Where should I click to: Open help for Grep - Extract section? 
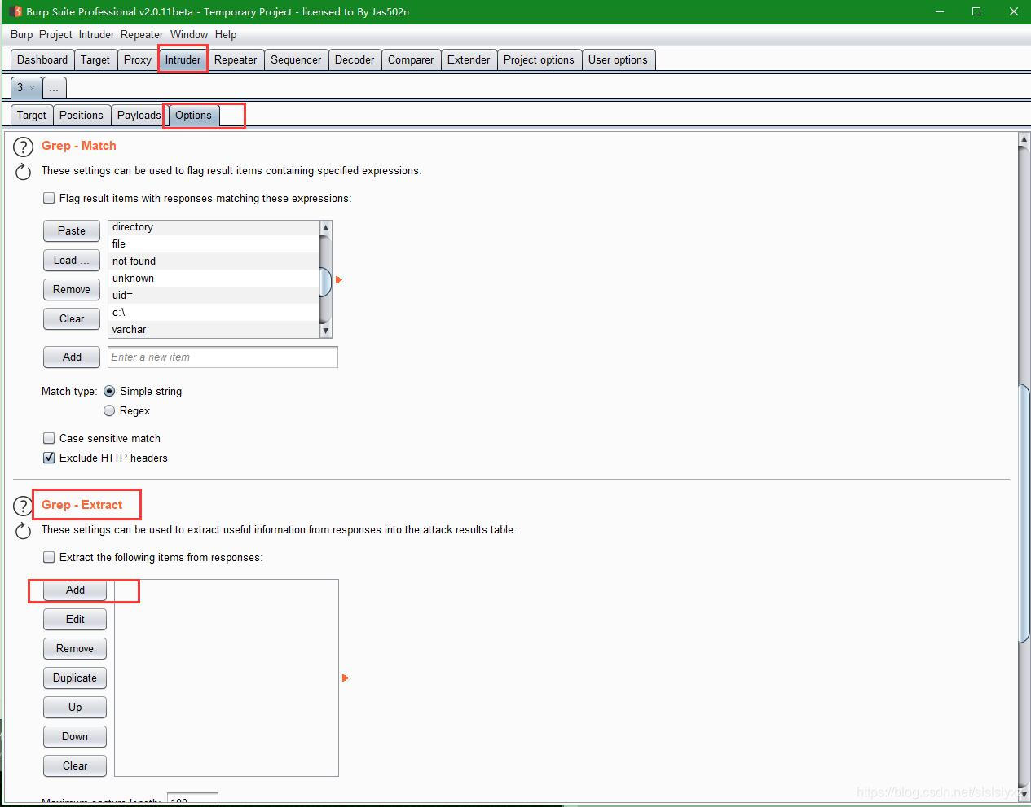[x=23, y=507]
